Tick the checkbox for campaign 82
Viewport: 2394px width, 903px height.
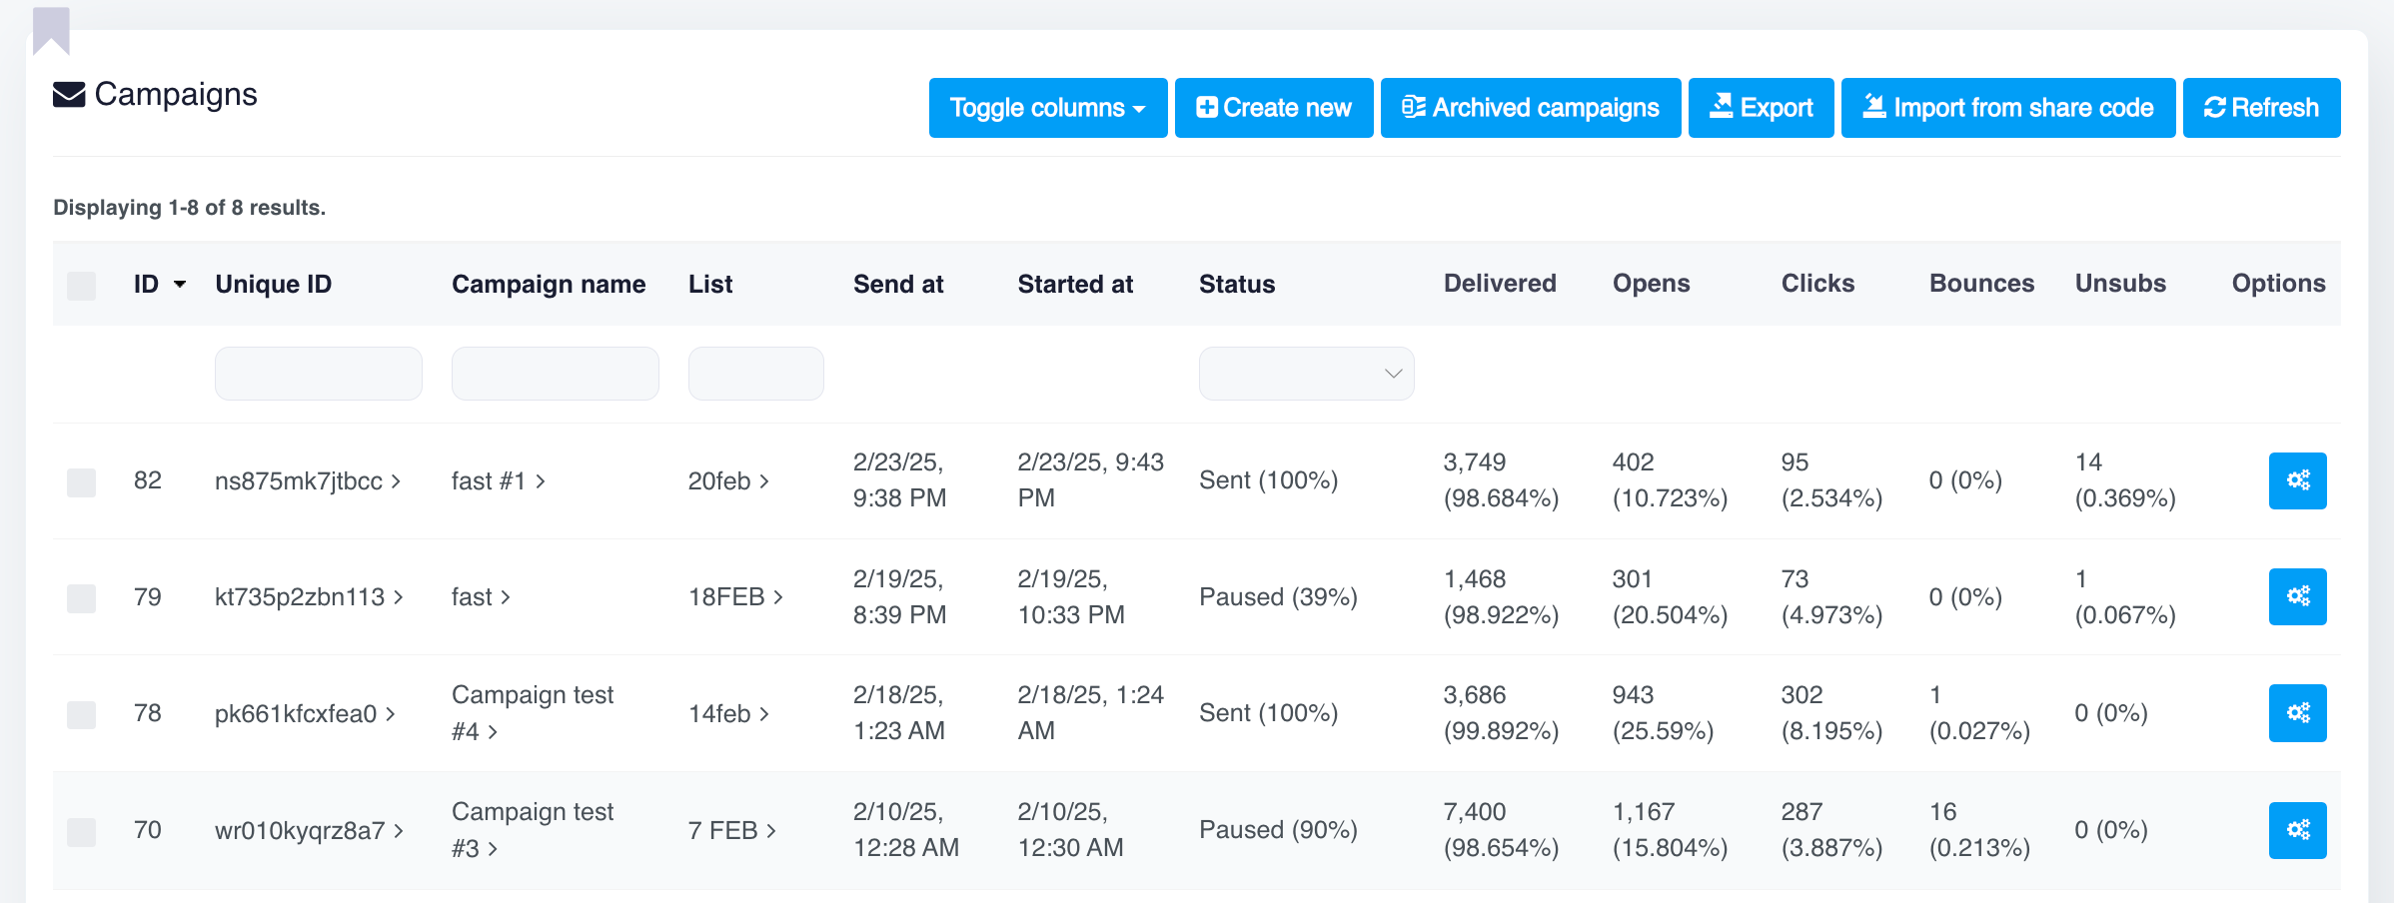[x=81, y=481]
